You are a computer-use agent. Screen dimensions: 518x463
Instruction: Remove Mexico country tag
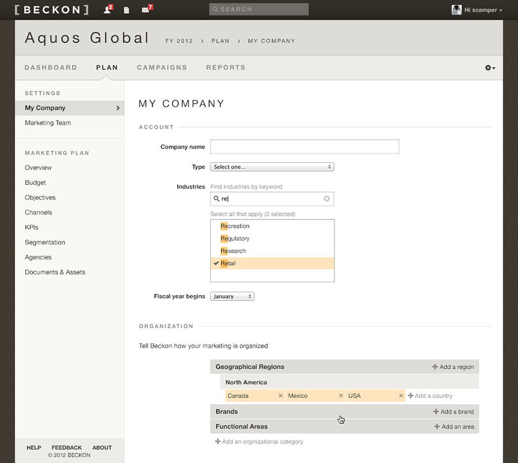pyautogui.click(x=341, y=396)
